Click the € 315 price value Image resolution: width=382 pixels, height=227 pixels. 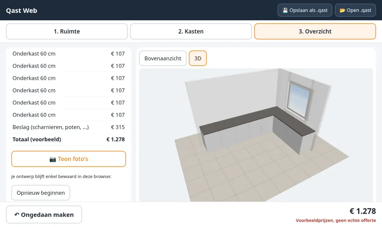coord(118,127)
